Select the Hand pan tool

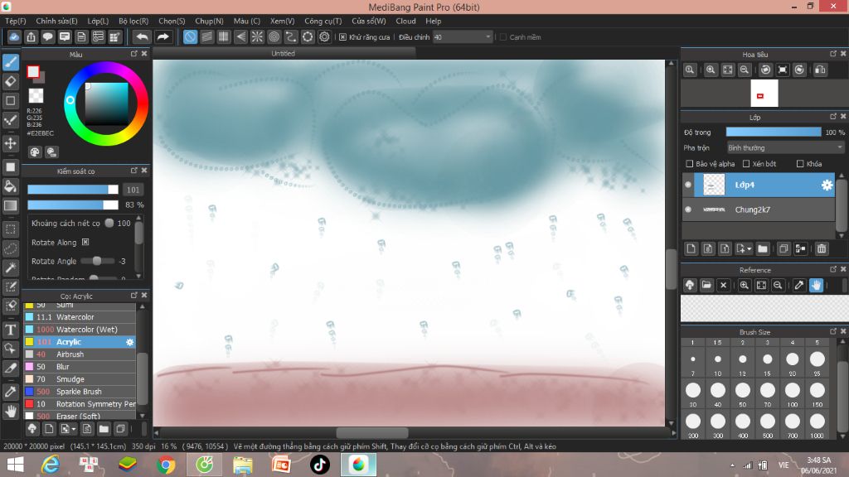[x=10, y=412]
